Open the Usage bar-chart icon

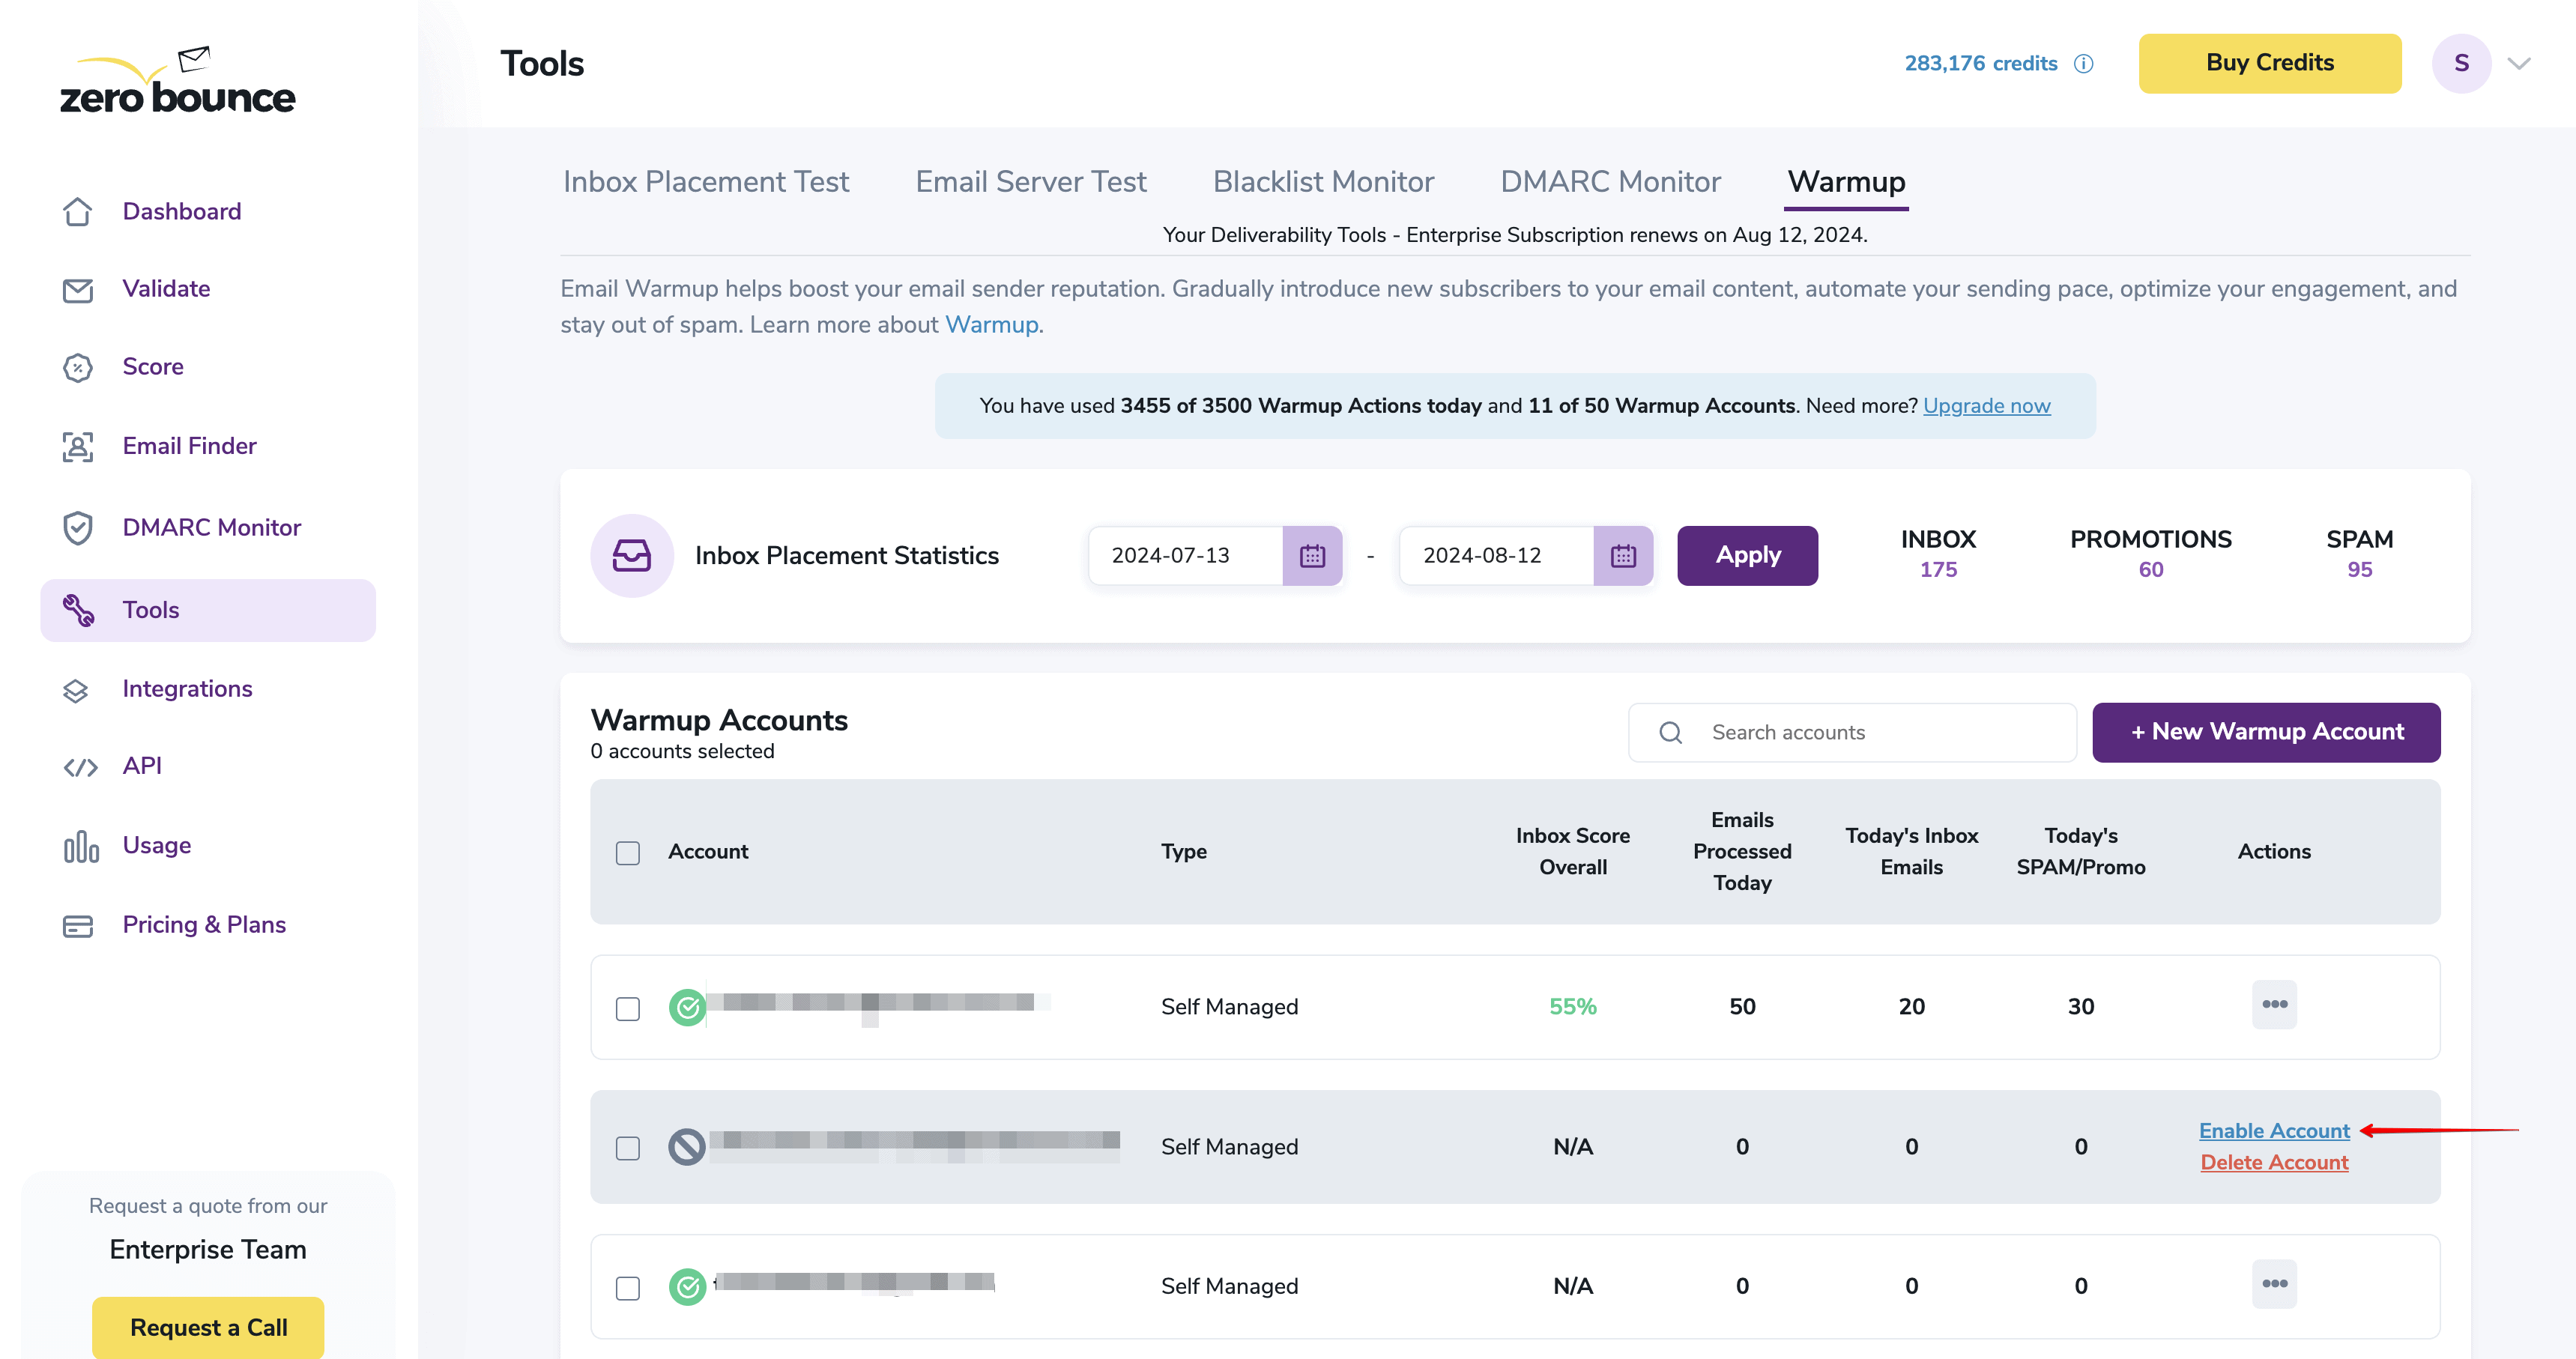coord(79,845)
